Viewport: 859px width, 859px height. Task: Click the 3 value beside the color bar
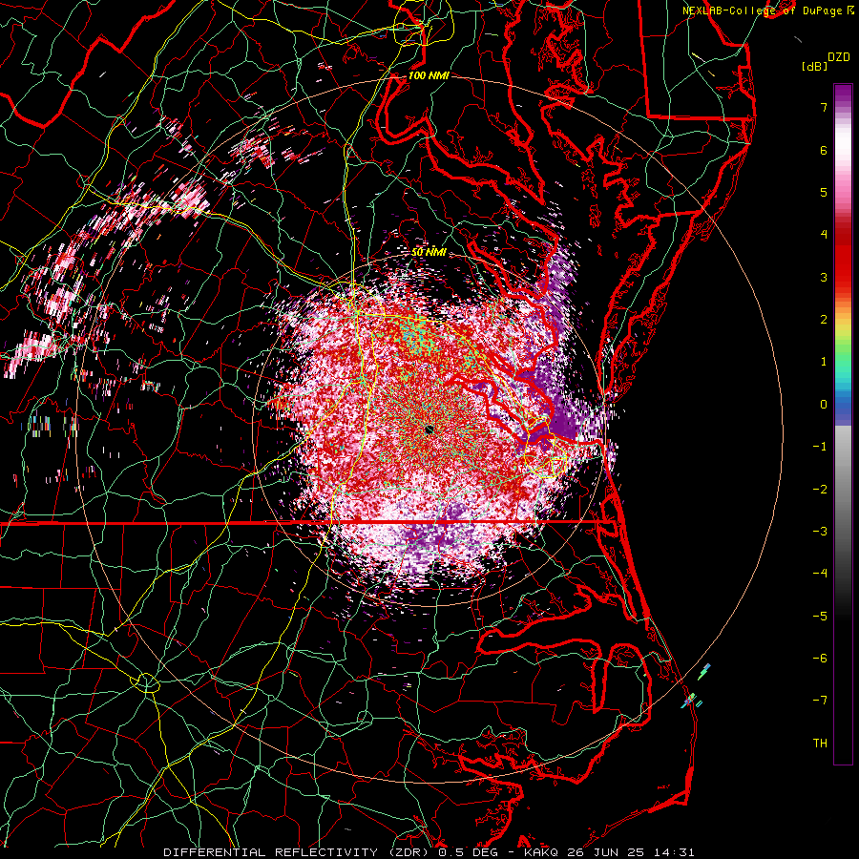coord(824,277)
